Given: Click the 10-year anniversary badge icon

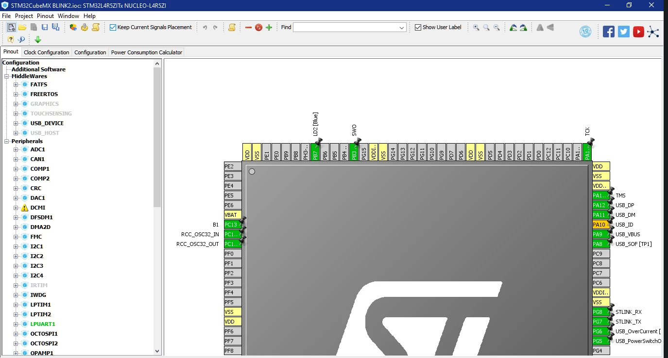Looking at the screenshot, I should coord(586,32).
